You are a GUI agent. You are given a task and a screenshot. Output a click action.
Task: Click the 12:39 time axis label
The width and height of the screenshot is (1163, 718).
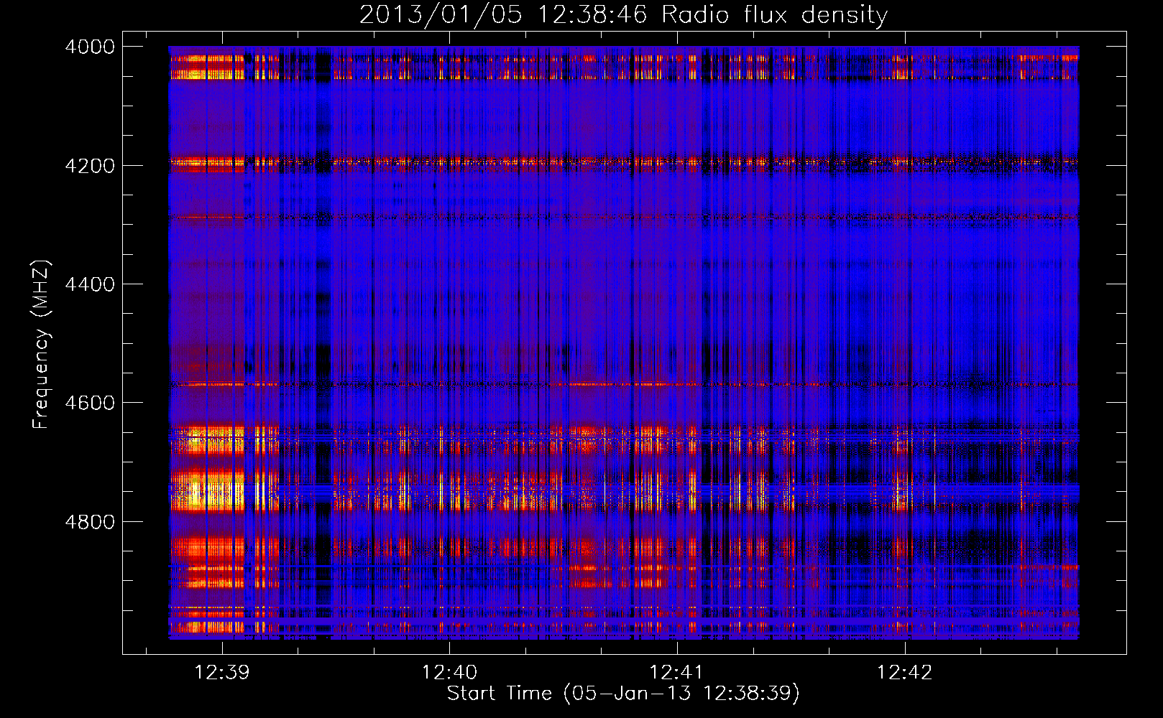(222, 672)
